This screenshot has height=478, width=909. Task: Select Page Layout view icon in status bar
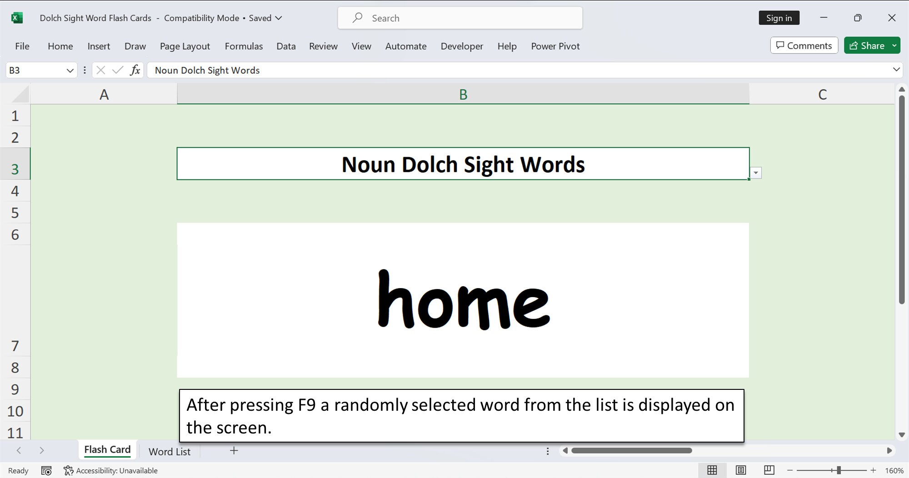740,470
